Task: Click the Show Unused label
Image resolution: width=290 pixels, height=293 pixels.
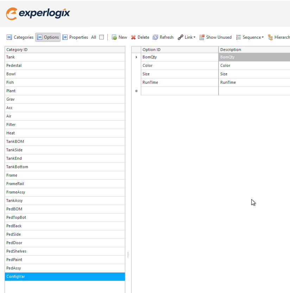Action: click(219, 37)
